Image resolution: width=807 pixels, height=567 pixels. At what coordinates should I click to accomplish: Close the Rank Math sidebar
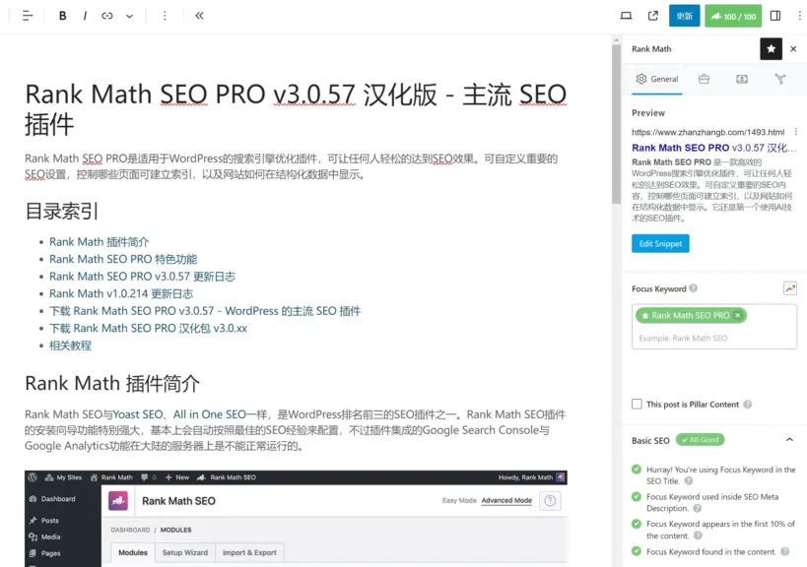tap(793, 49)
